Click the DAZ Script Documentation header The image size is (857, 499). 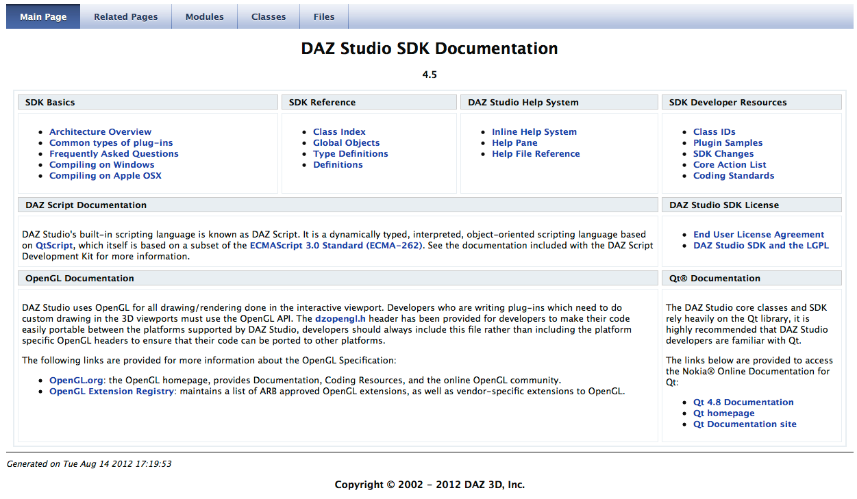338,205
